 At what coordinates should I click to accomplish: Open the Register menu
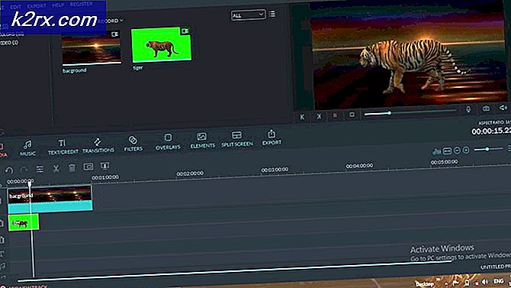pyautogui.click(x=81, y=5)
